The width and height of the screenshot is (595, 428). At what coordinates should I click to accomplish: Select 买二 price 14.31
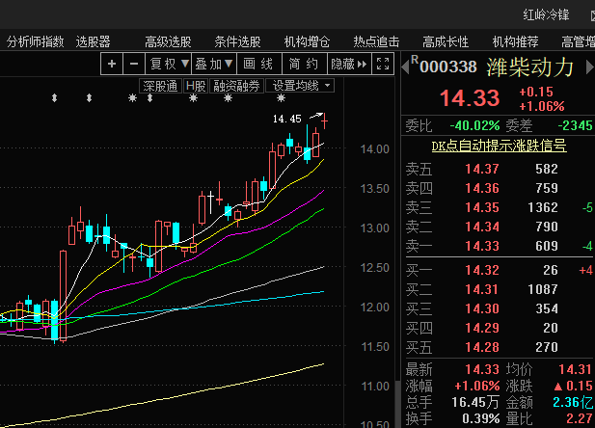482,289
